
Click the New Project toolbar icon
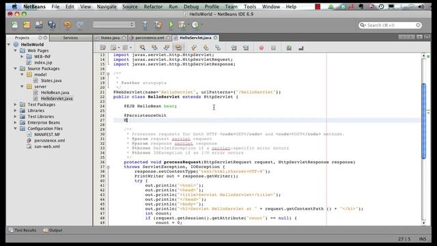27,25
